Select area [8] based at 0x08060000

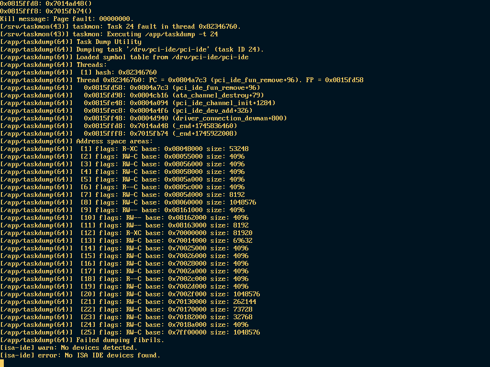168,202
